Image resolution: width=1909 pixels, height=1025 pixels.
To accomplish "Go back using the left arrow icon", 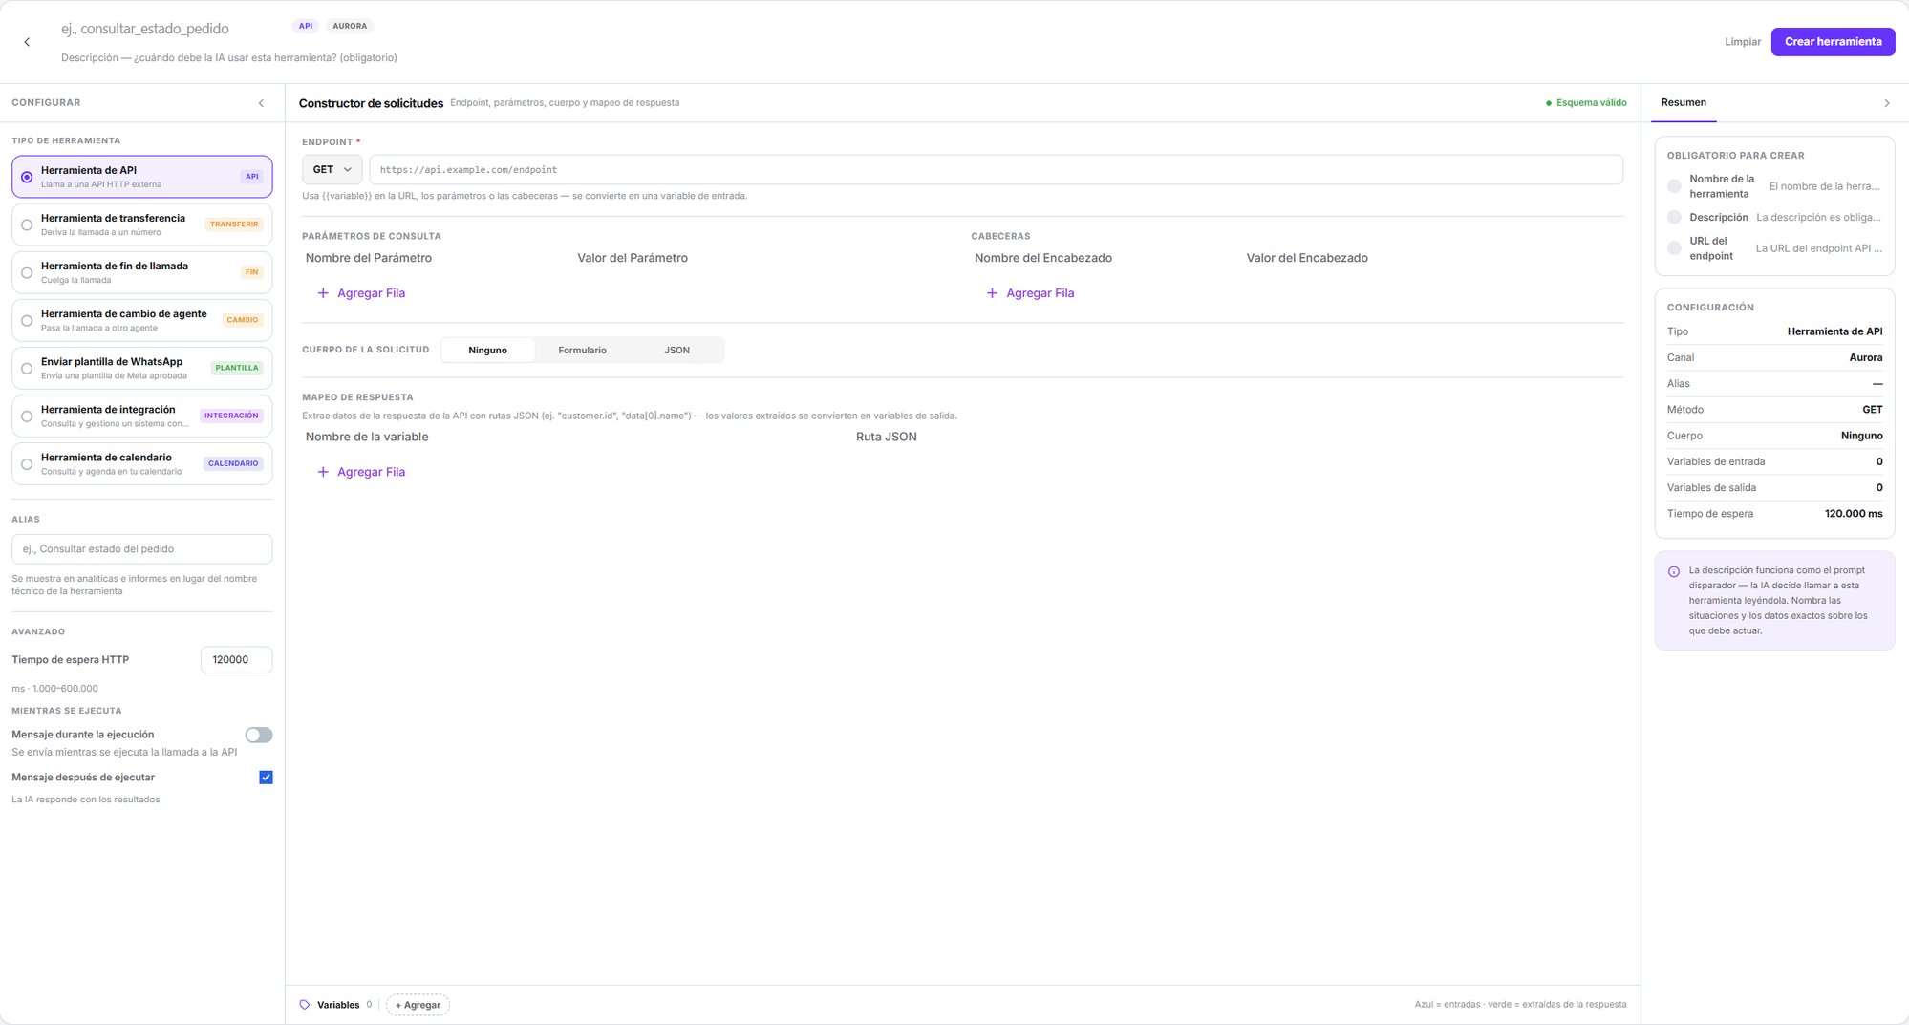I will (27, 42).
